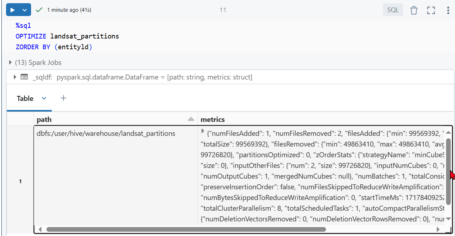This screenshot has width=455, height=236.
Task: Enter focus mode with the fullscreen icon
Action: pos(431,10)
